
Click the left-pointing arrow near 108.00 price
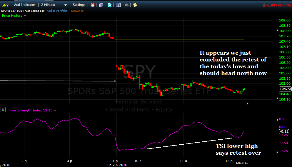point(277,30)
